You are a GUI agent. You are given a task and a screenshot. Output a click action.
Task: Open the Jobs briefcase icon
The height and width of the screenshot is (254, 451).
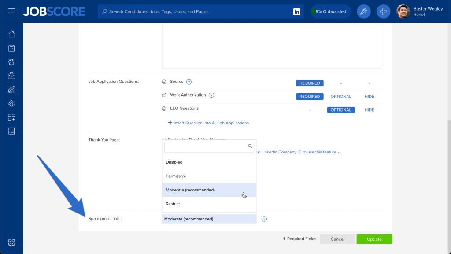(x=11, y=75)
